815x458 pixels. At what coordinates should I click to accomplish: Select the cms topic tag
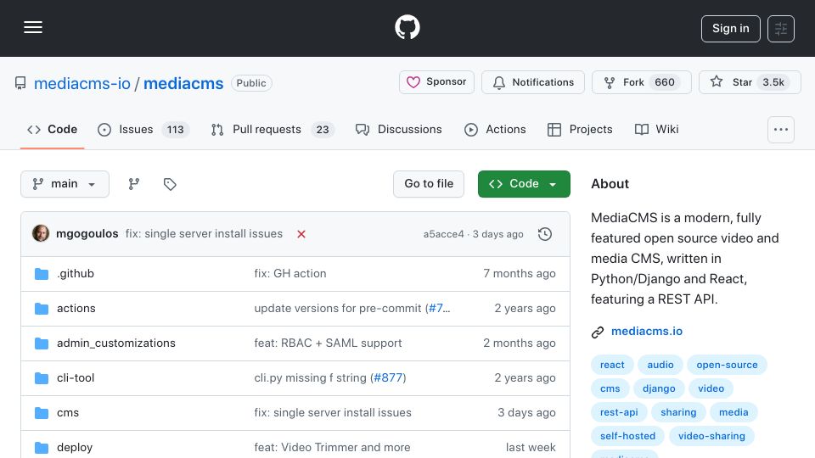610,388
